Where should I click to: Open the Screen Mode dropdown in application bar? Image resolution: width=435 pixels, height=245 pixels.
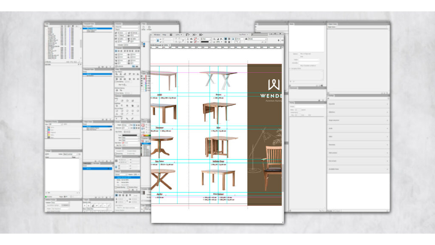tap(195, 35)
